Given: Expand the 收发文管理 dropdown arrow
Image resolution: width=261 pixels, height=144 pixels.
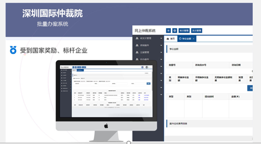Looking at the screenshot, I should (161, 38).
